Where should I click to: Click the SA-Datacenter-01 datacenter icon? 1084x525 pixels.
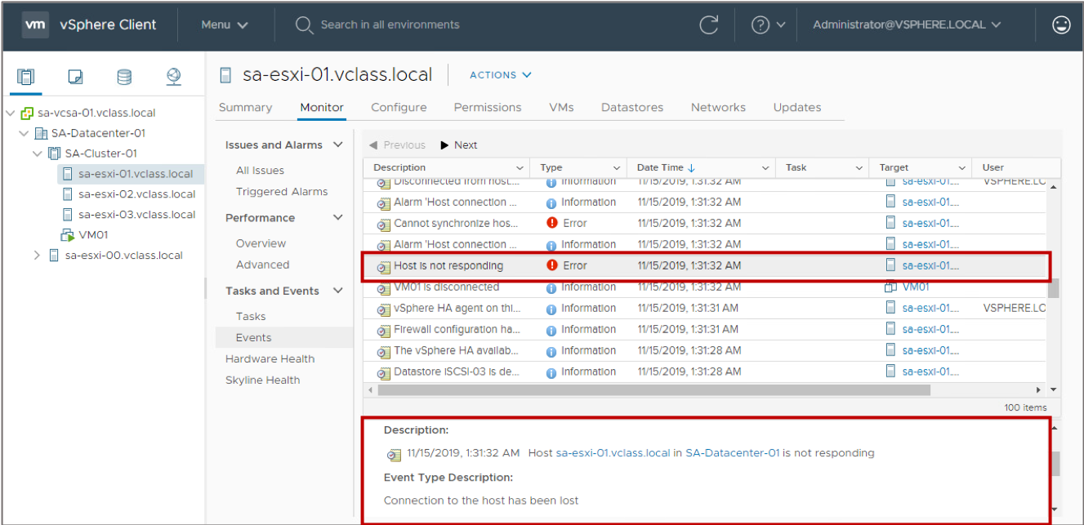point(41,133)
